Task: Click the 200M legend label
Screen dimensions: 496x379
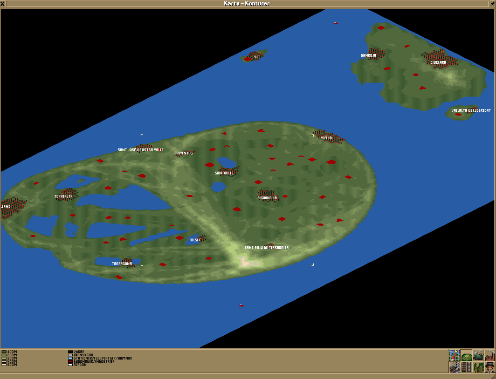Action: click(12, 355)
